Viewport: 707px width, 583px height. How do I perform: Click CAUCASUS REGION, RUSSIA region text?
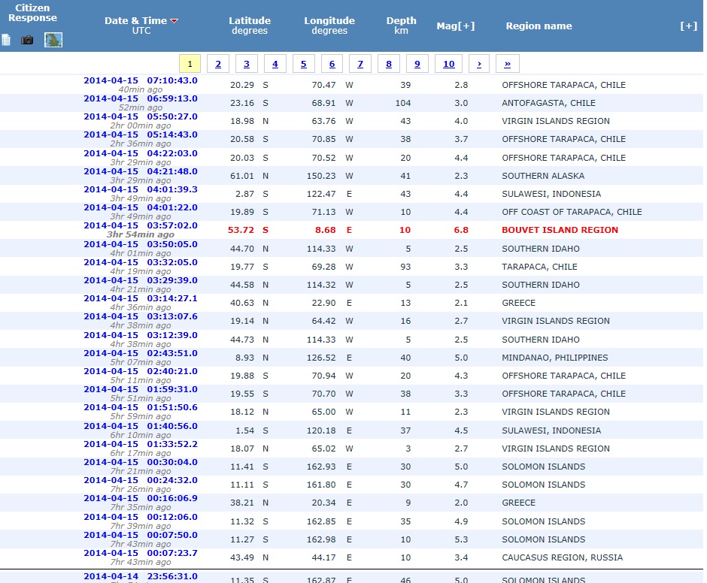[563, 557]
